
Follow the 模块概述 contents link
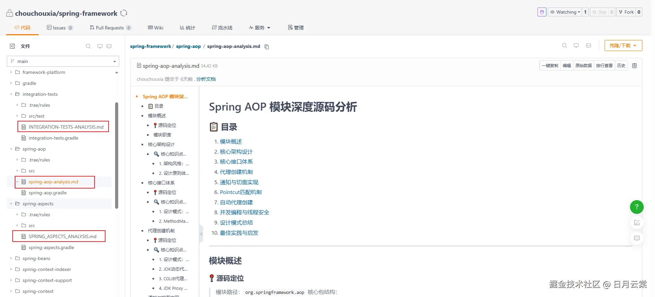coord(231,142)
